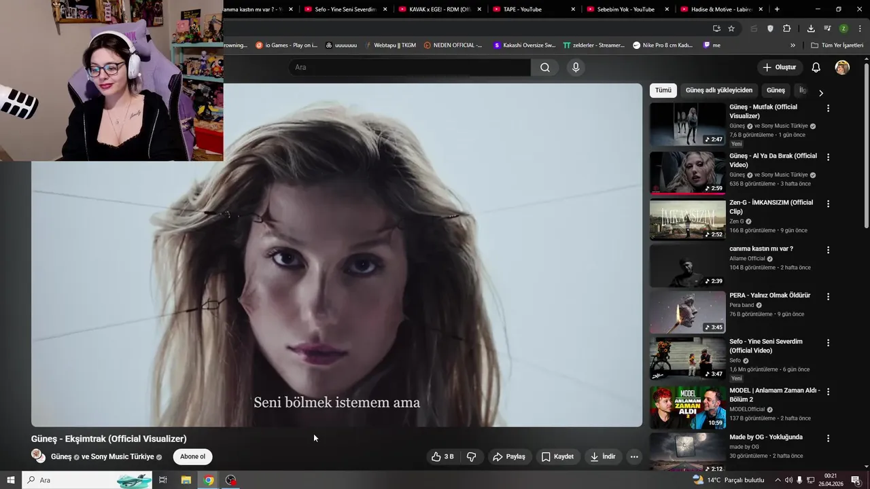Click the Kaydet save button
This screenshot has height=489, width=870.
(557, 456)
